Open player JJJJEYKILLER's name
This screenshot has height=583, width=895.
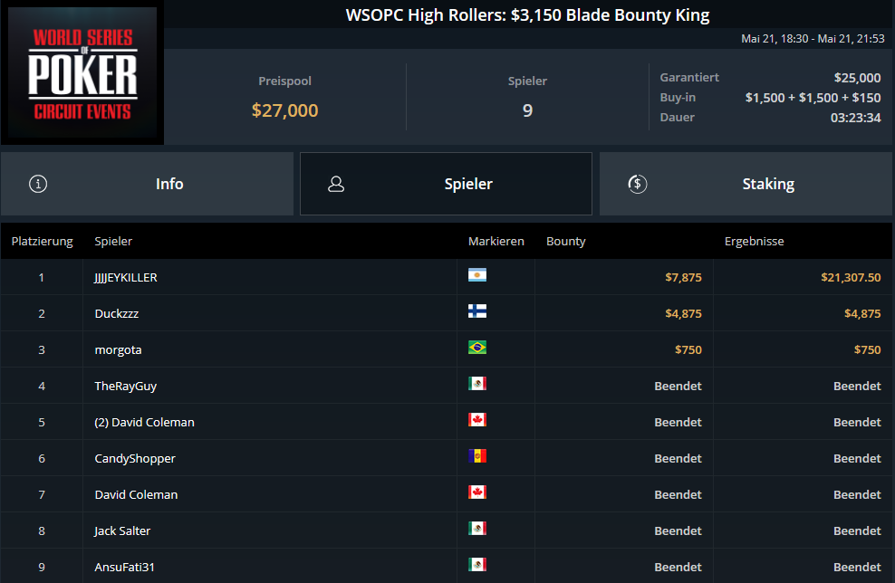tap(126, 277)
